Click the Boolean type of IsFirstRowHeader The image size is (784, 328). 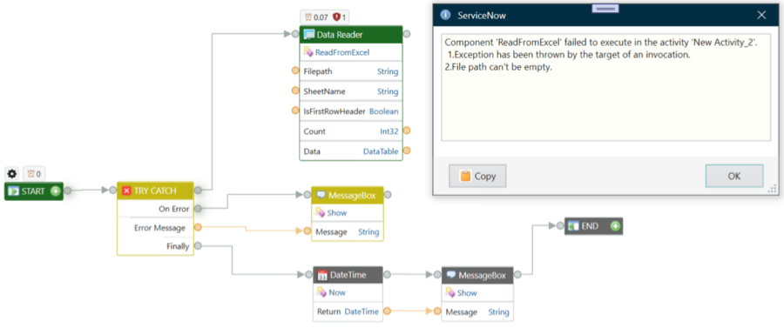(x=384, y=111)
